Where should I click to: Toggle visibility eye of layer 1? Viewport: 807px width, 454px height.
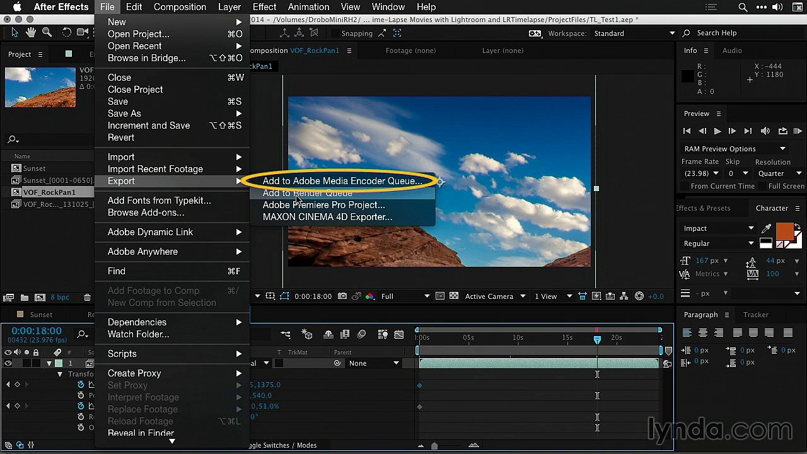pyautogui.click(x=8, y=363)
